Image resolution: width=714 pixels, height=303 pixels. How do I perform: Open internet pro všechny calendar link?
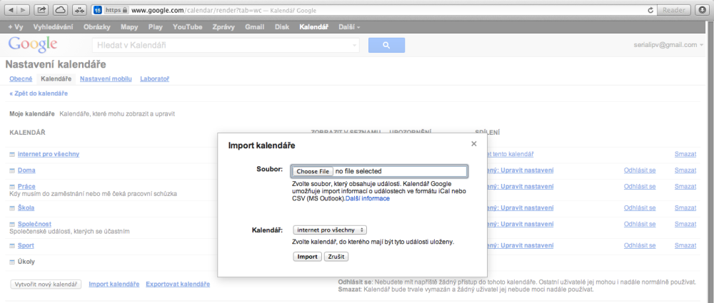(49, 154)
